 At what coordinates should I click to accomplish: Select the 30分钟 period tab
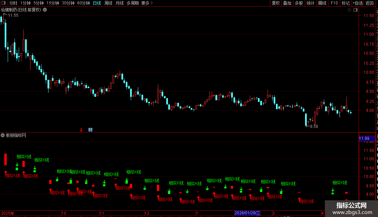click(68, 3)
